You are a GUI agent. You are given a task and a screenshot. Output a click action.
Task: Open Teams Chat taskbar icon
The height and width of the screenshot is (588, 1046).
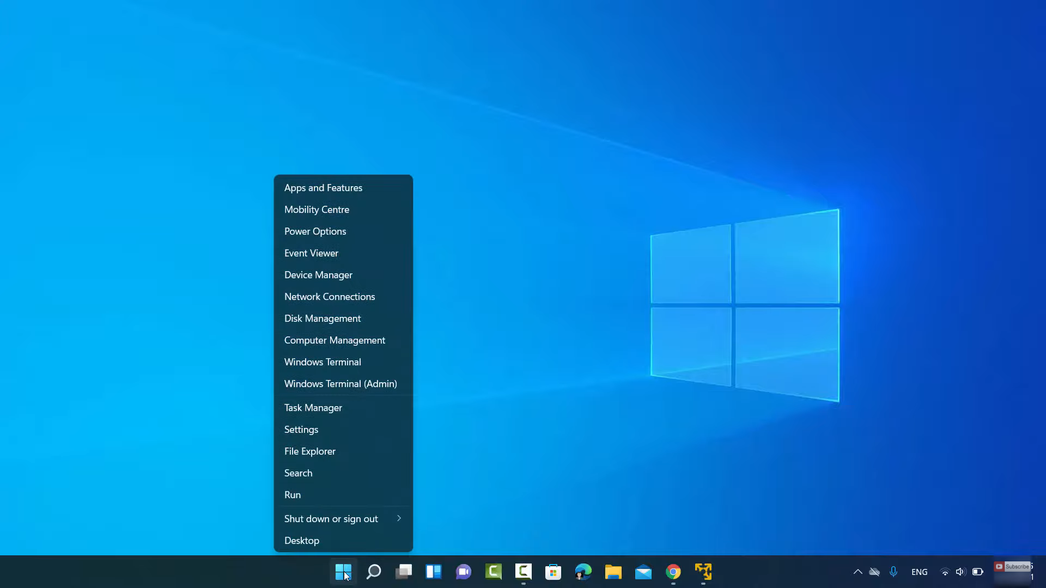coord(464,572)
